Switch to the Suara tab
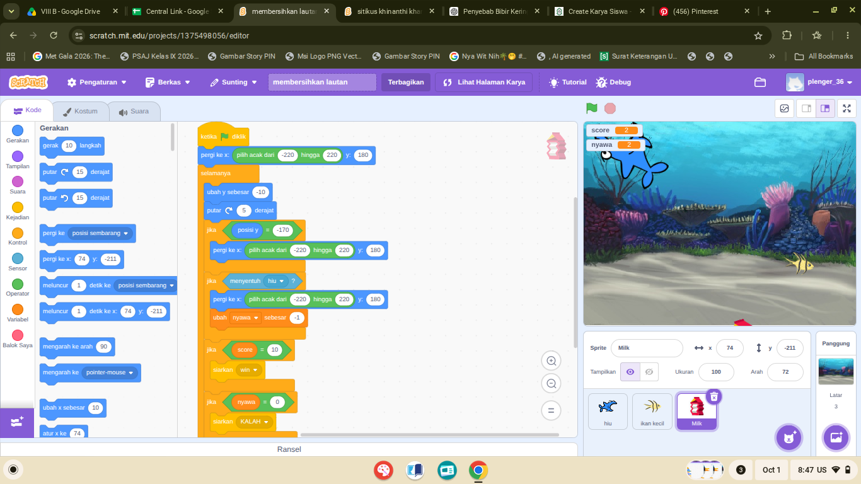Screen dimensions: 861x484 pyautogui.click(x=134, y=112)
